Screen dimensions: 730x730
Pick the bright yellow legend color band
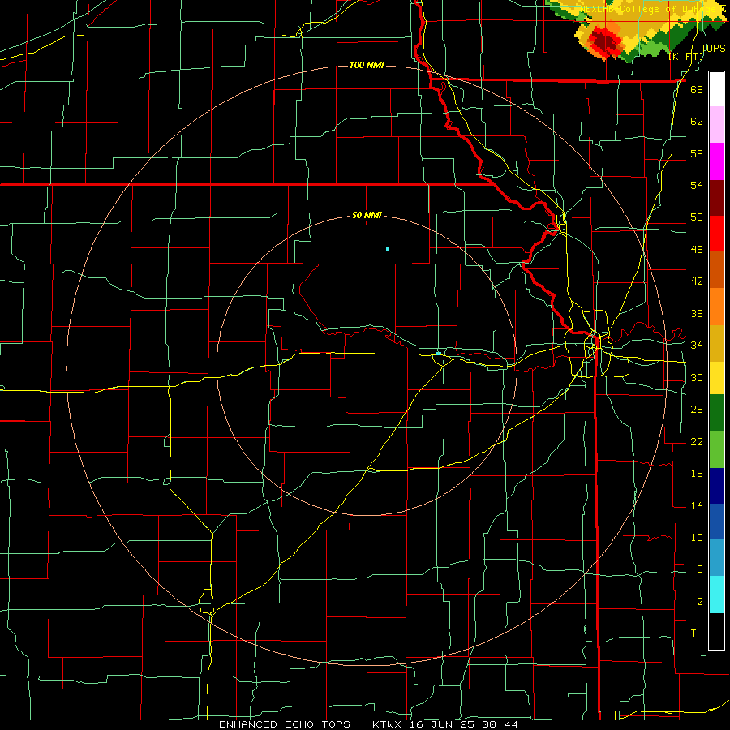coord(716,378)
